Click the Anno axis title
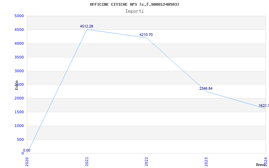 pos(261,165)
